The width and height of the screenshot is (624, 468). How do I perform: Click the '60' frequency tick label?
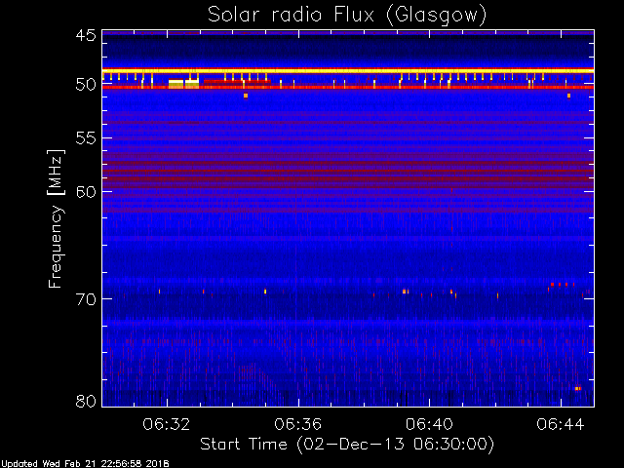(86, 192)
